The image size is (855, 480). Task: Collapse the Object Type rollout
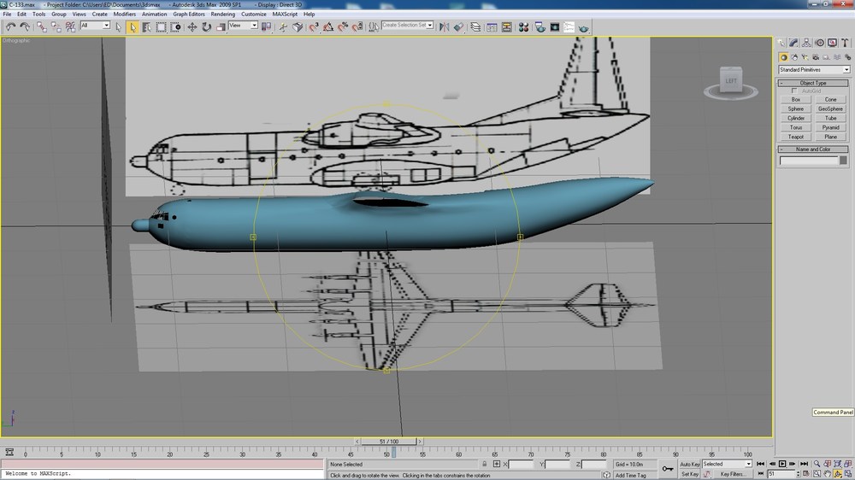(813, 83)
